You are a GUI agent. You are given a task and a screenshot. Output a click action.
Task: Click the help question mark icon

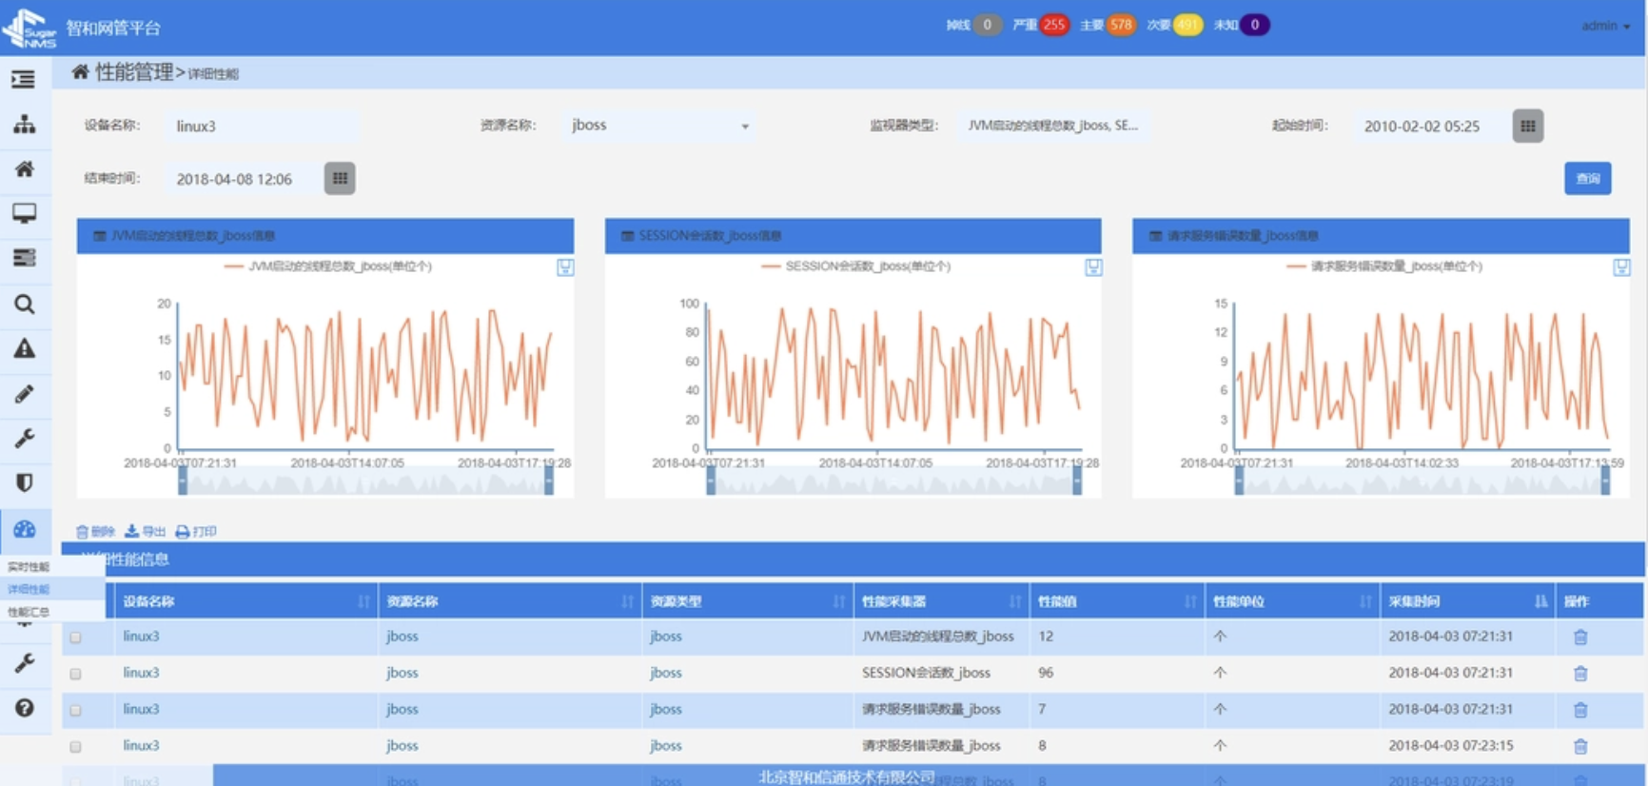(25, 707)
